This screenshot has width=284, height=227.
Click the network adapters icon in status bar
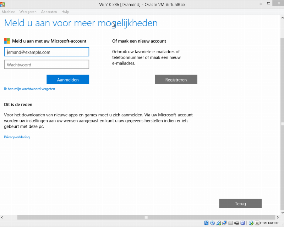tap(225, 223)
